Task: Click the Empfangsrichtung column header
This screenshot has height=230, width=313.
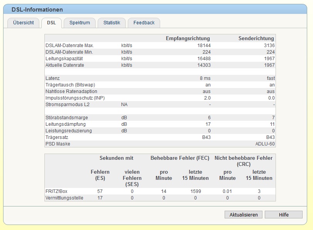Action: click(188, 38)
